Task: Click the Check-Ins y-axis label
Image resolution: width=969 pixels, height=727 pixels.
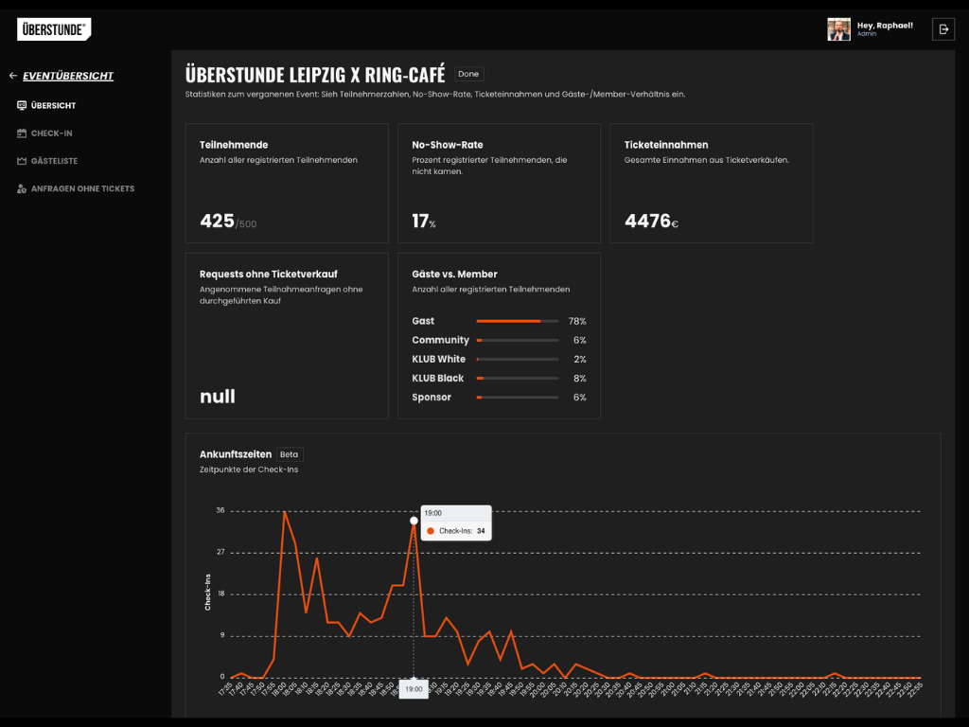Action: point(207,593)
